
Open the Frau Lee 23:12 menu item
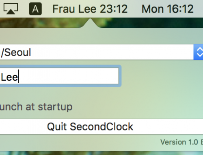coord(90,9)
